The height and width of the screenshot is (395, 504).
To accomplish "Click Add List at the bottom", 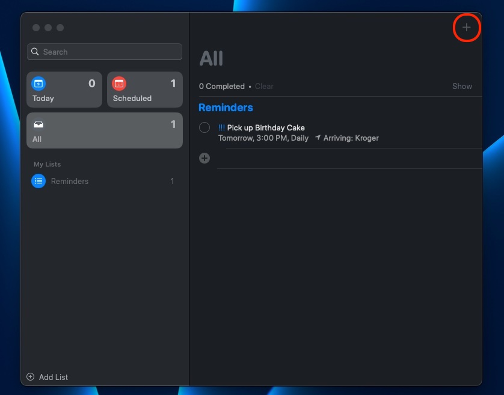I will coord(48,377).
